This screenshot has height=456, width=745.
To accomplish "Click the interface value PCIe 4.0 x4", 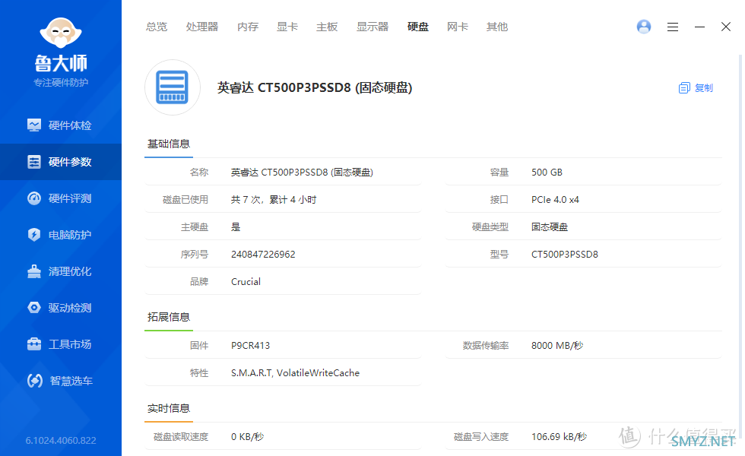I will 555,199.
